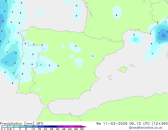The height and width of the screenshot is (130, 168).
Task: Click the "15" legend scale label
Action: coord(39,129)
